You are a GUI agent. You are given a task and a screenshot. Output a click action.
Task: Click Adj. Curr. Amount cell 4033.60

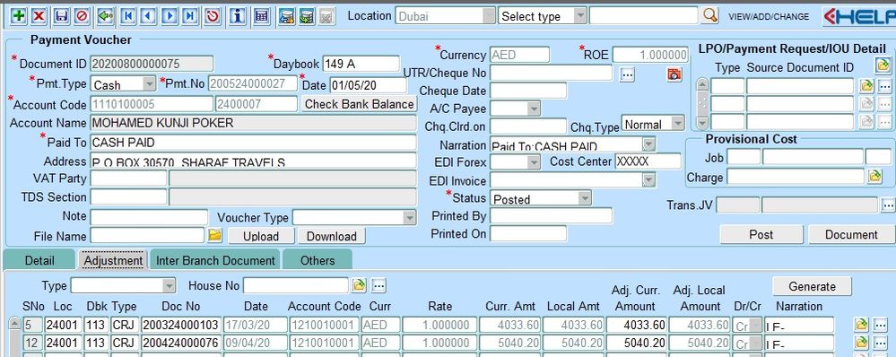click(x=636, y=325)
